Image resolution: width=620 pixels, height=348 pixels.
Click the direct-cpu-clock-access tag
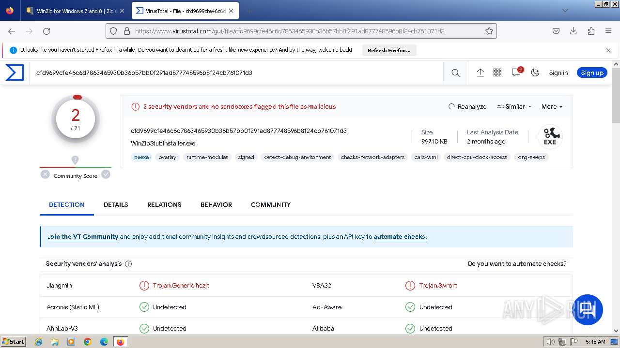pos(477,157)
